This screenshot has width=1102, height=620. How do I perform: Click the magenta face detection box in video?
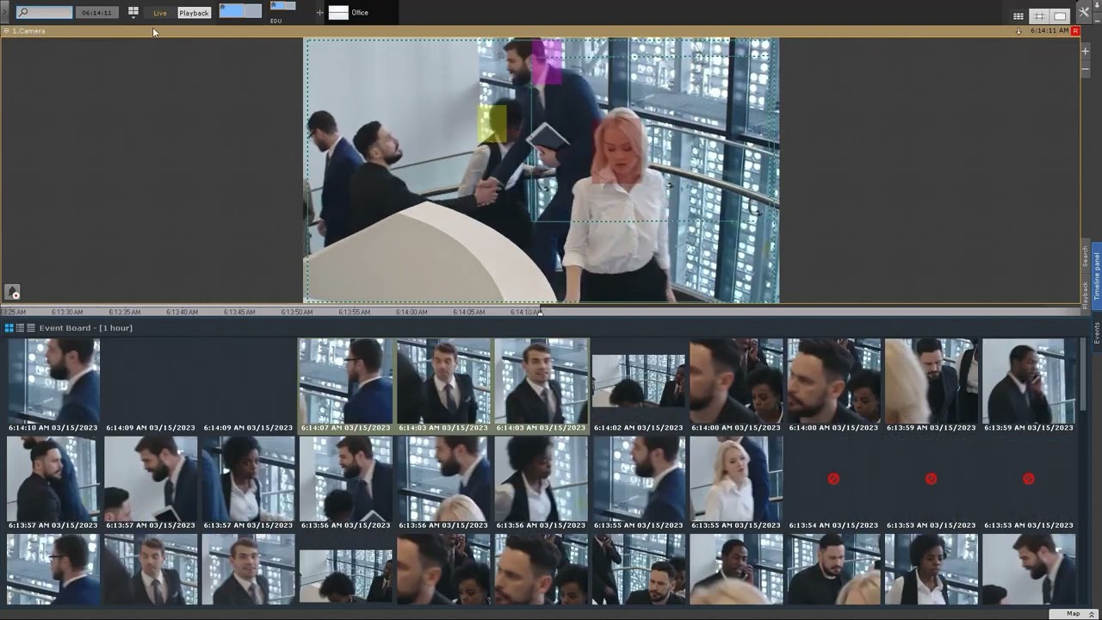coord(547,62)
